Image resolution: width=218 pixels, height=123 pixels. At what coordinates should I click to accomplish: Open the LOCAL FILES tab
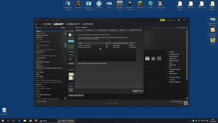click(x=102, y=30)
